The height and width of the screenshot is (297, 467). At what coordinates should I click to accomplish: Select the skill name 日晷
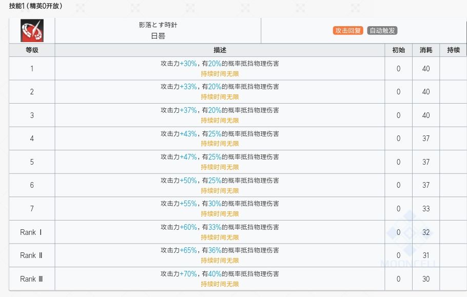[x=158, y=36]
